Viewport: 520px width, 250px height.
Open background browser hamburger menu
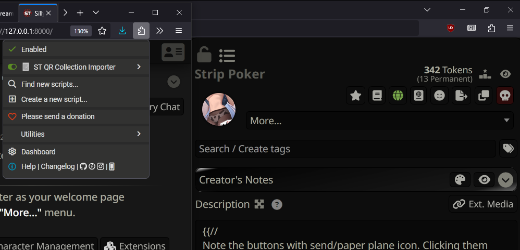511,28
